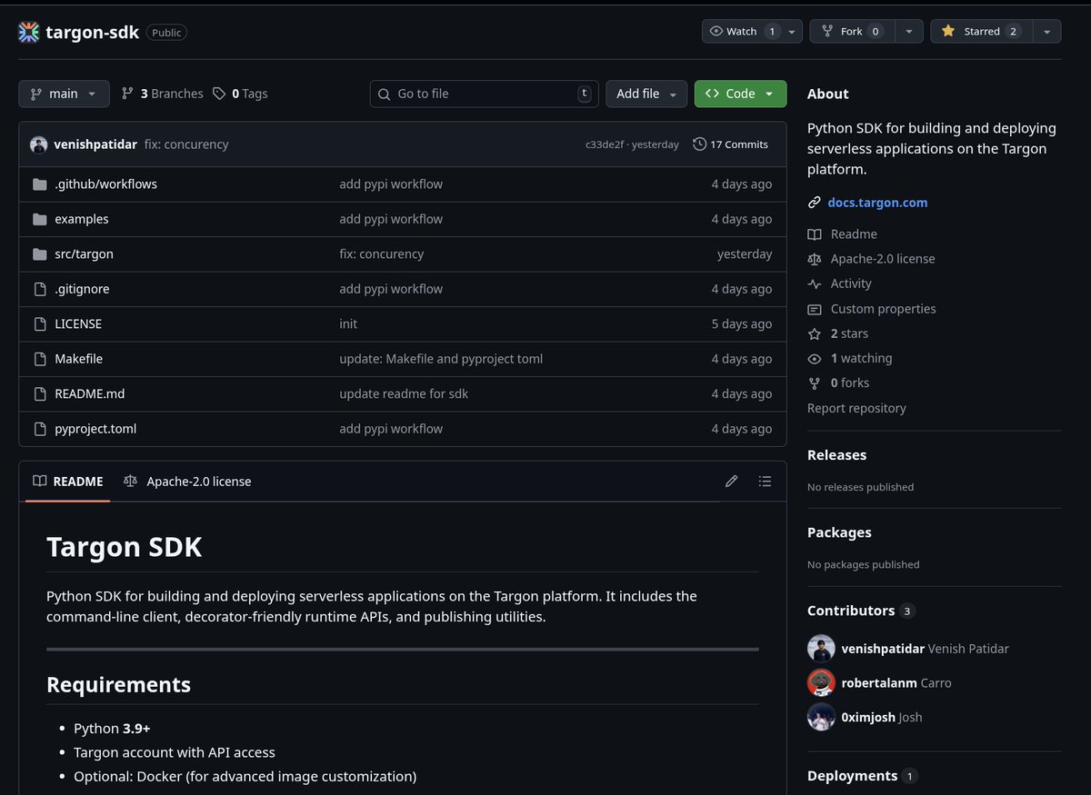
Task: Open the docs.targon.com link
Action: pyautogui.click(x=876, y=202)
